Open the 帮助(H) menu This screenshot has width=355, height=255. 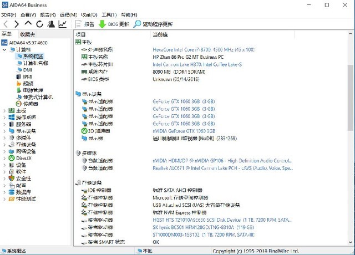[129, 15]
